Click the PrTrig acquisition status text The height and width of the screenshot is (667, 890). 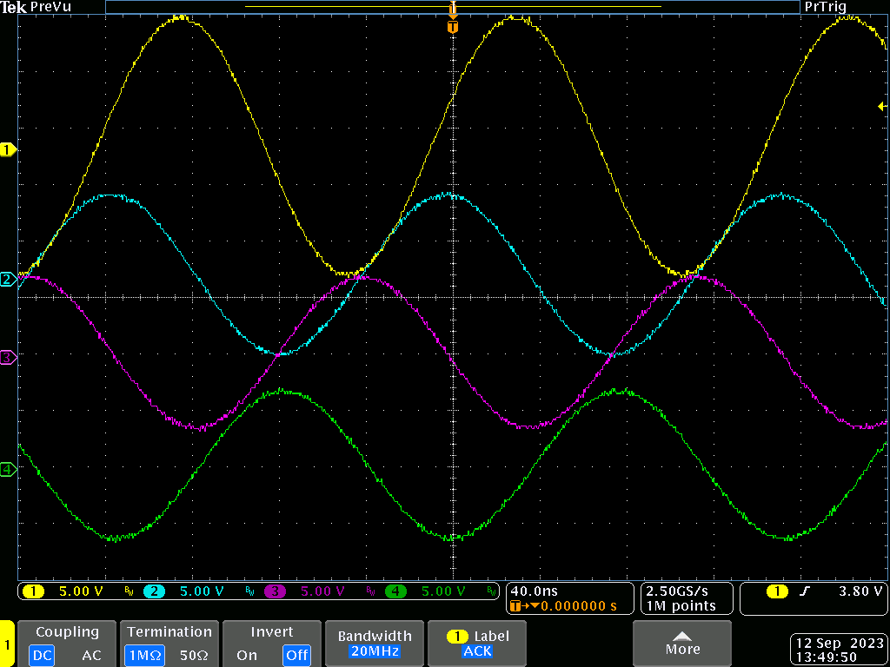click(825, 7)
